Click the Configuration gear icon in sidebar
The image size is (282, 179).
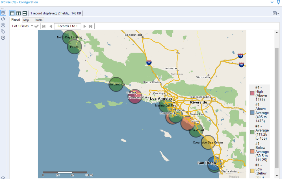coord(3,13)
